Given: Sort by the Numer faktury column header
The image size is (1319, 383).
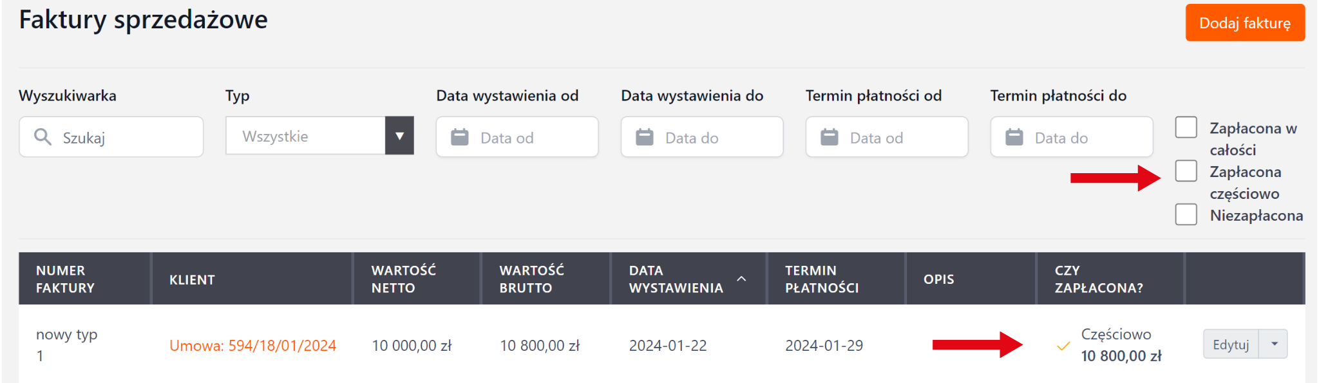Looking at the screenshot, I should click(65, 279).
